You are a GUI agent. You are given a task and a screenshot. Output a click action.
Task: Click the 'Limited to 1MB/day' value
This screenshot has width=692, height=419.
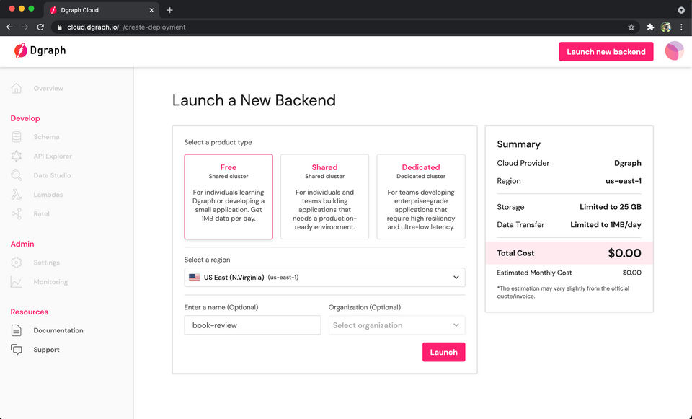click(605, 225)
